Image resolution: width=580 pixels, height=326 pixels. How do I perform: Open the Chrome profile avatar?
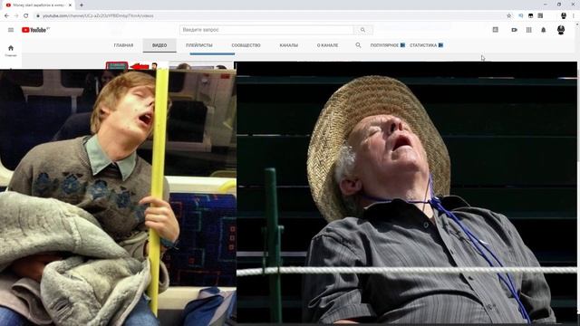(x=564, y=16)
